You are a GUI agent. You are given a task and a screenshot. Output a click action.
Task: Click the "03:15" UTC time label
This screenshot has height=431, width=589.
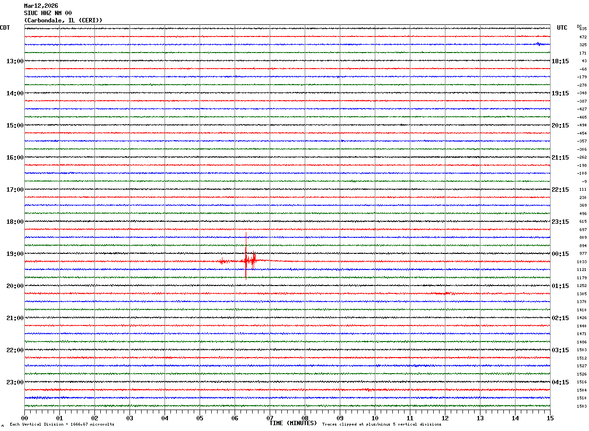(x=560, y=350)
